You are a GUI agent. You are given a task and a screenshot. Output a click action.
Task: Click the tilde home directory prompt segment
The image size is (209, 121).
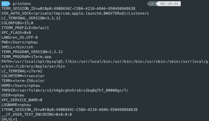click(x=5, y=4)
